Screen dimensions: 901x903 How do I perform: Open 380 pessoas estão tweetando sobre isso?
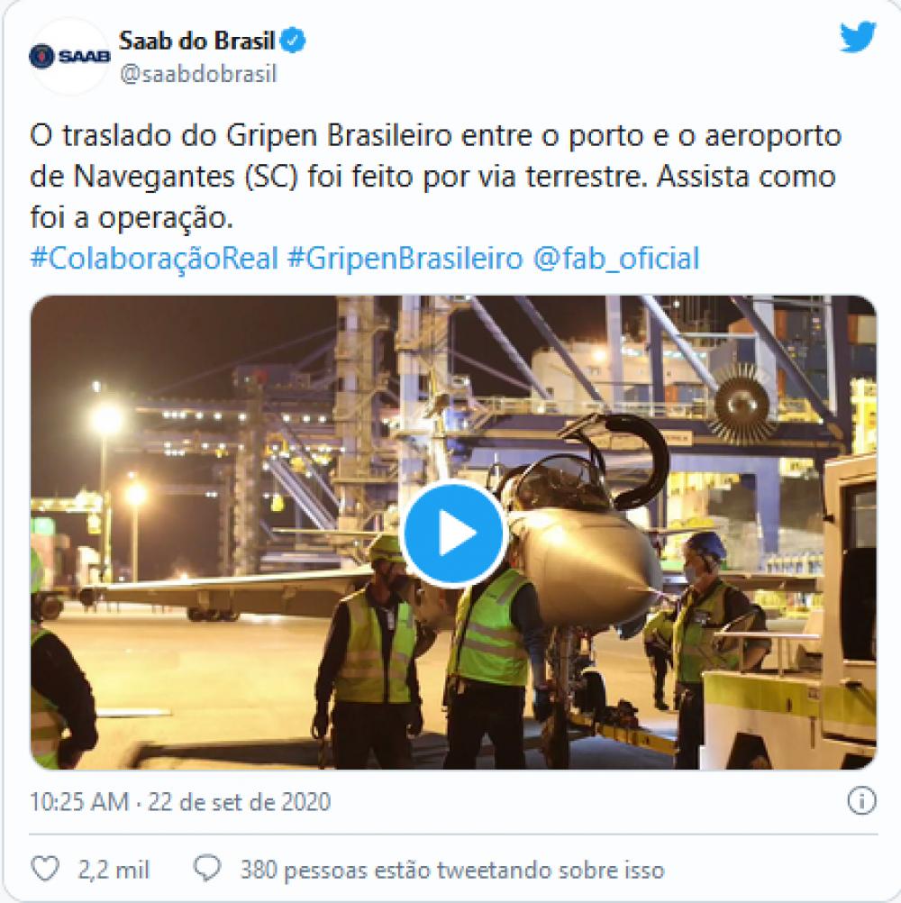[452, 870]
